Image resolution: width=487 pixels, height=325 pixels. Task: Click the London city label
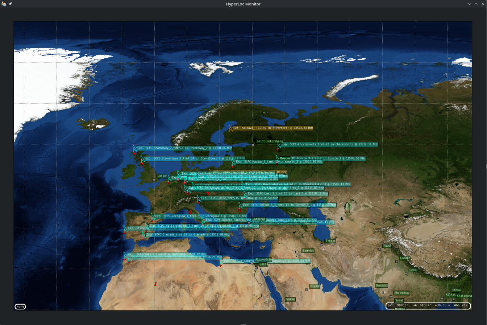coord(162,176)
